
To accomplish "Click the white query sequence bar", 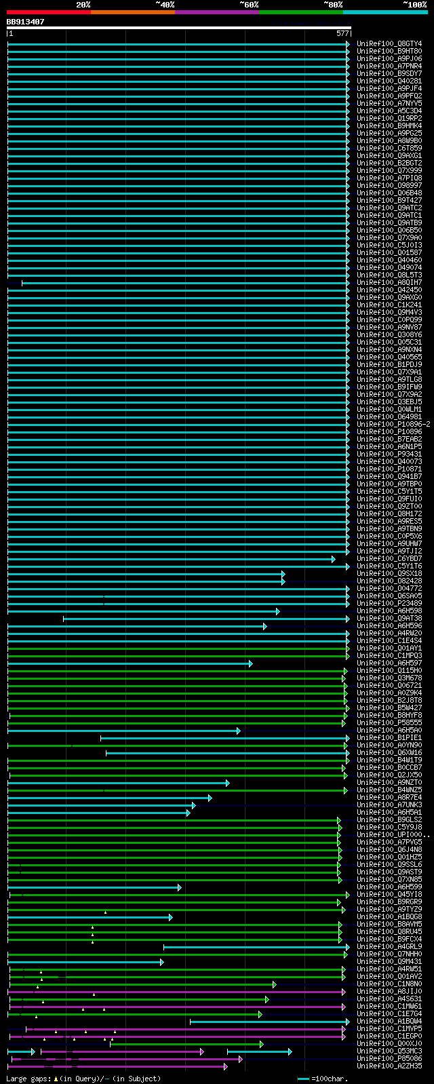I will pyautogui.click(x=179, y=28).
